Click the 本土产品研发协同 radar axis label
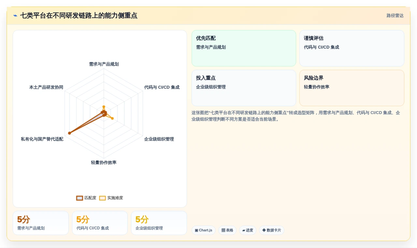 point(46,87)
